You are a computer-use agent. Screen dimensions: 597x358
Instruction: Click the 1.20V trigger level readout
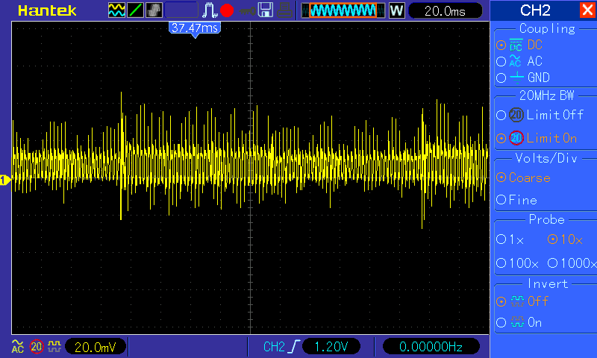[331, 347]
